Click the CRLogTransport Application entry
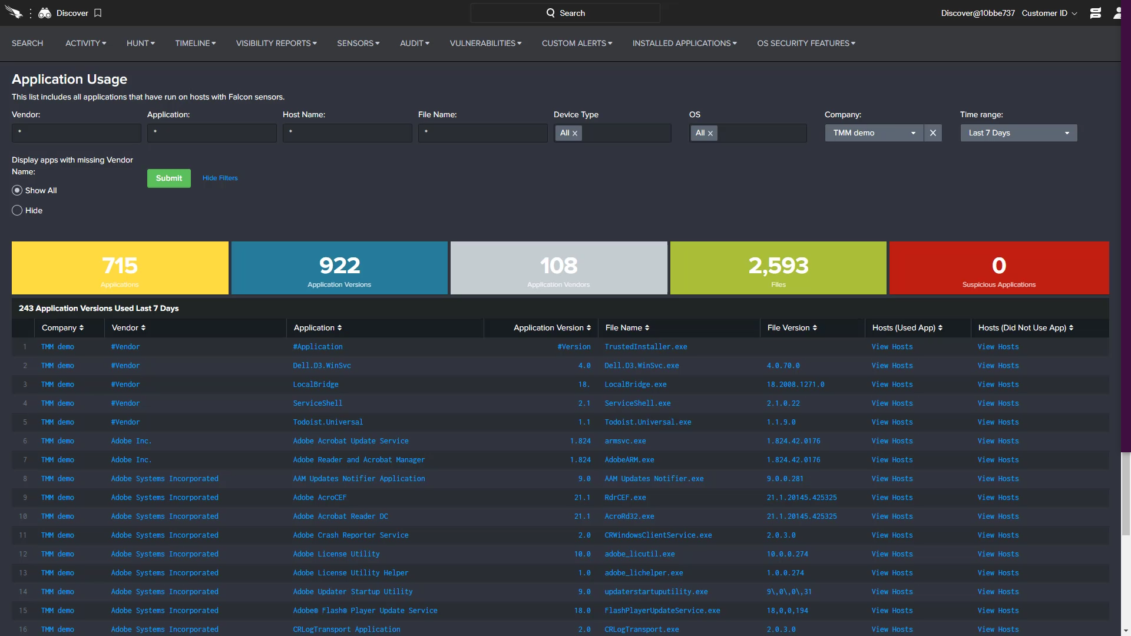This screenshot has width=1131, height=636. (x=346, y=630)
